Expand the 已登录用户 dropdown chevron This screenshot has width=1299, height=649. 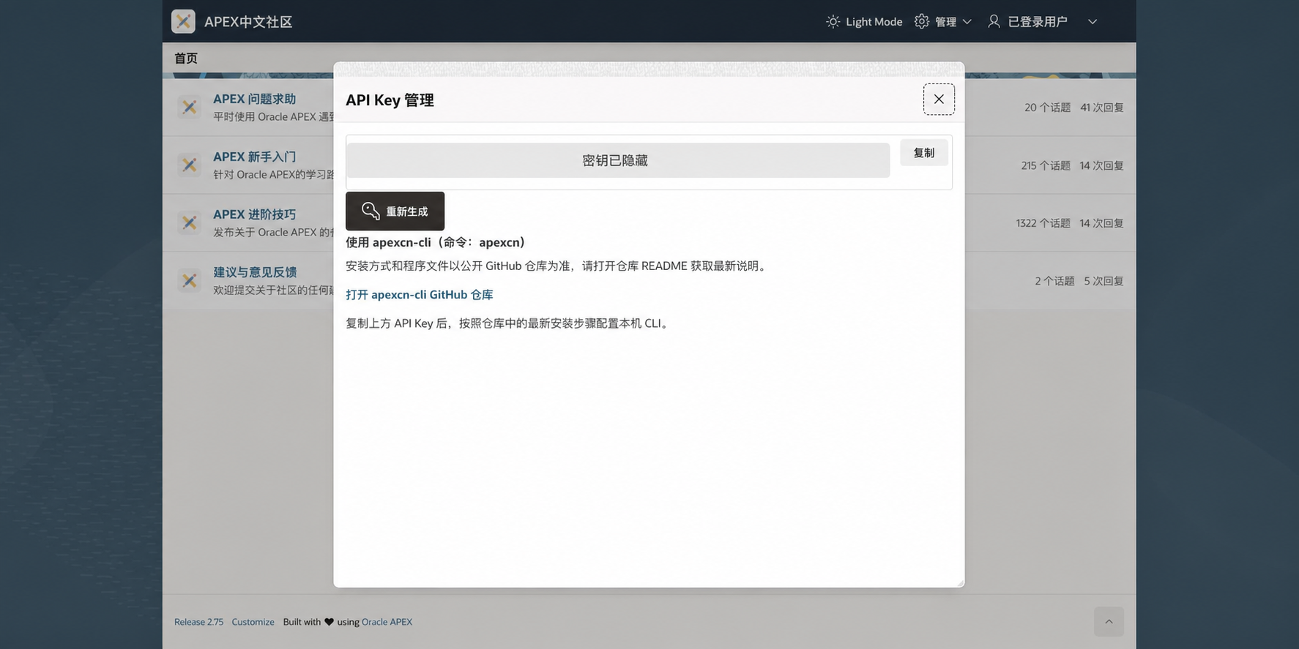point(1092,22)
